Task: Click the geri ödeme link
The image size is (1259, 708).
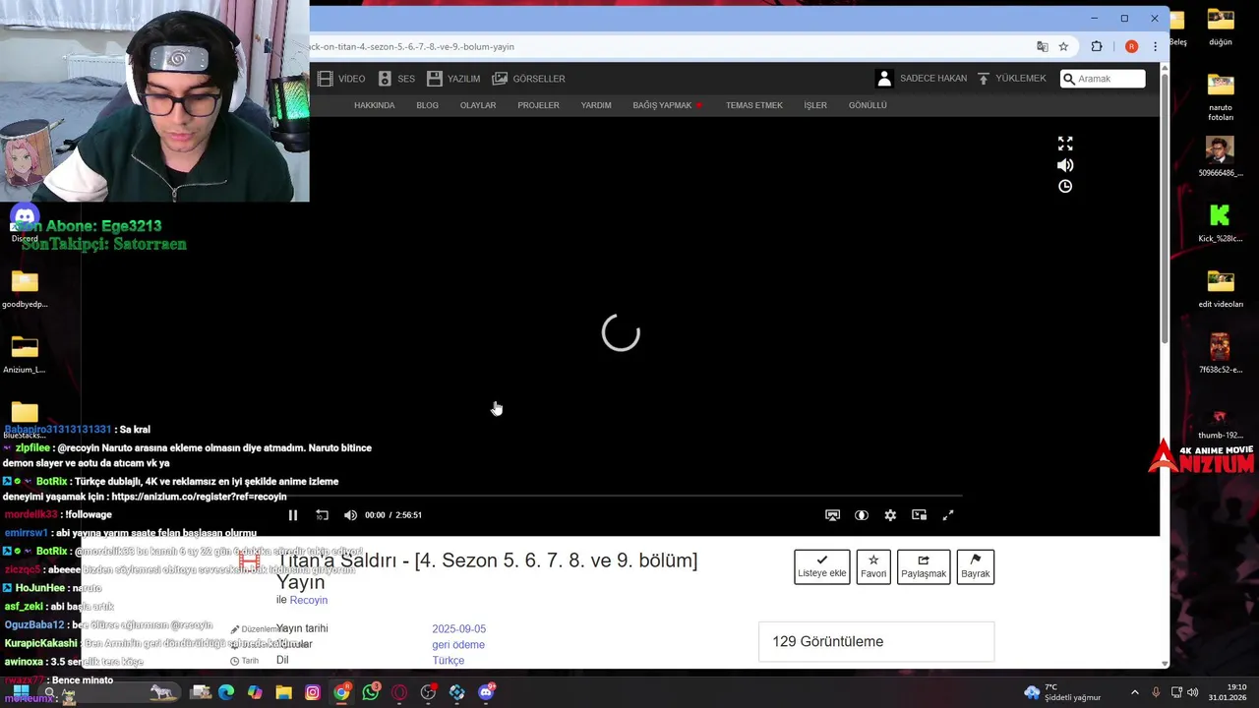Action: click(458, 645)
